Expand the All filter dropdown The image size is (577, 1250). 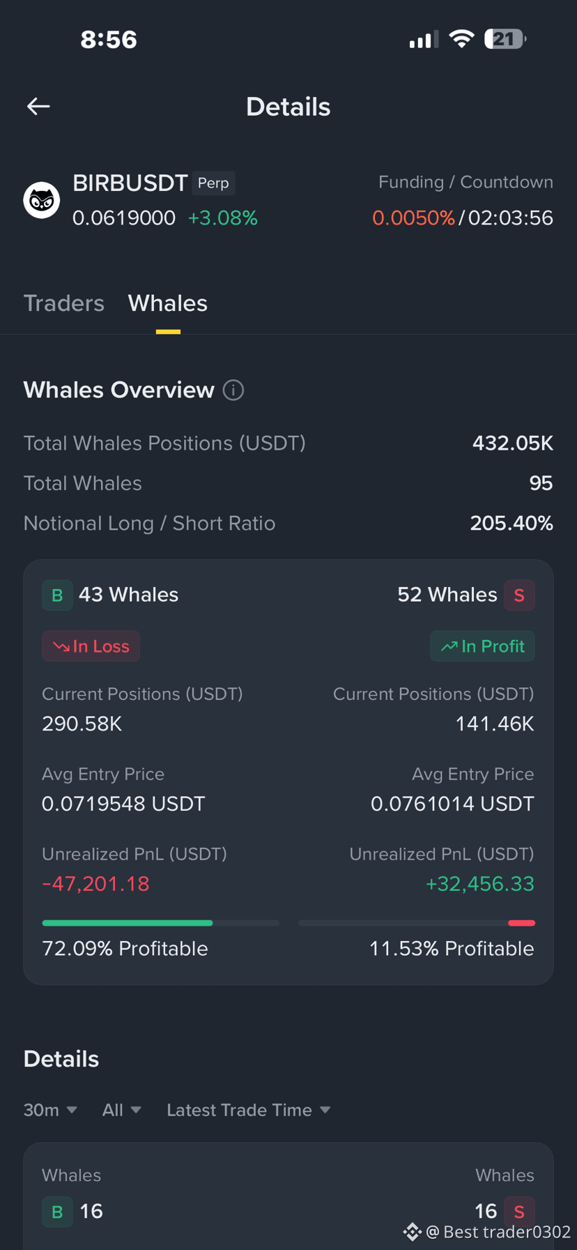(x=122, y=1110)
